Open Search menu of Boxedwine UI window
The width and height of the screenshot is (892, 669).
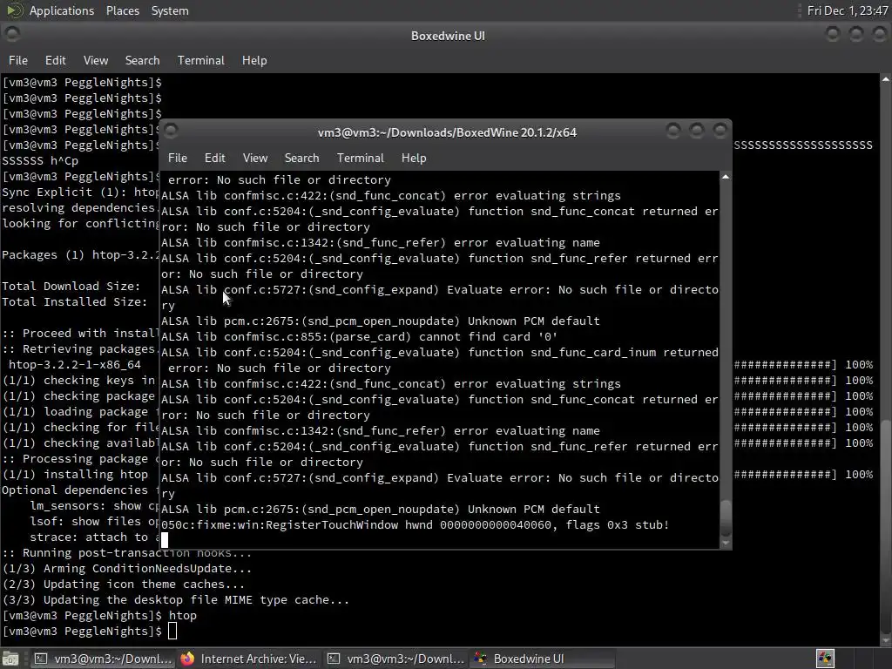[142, 60]
